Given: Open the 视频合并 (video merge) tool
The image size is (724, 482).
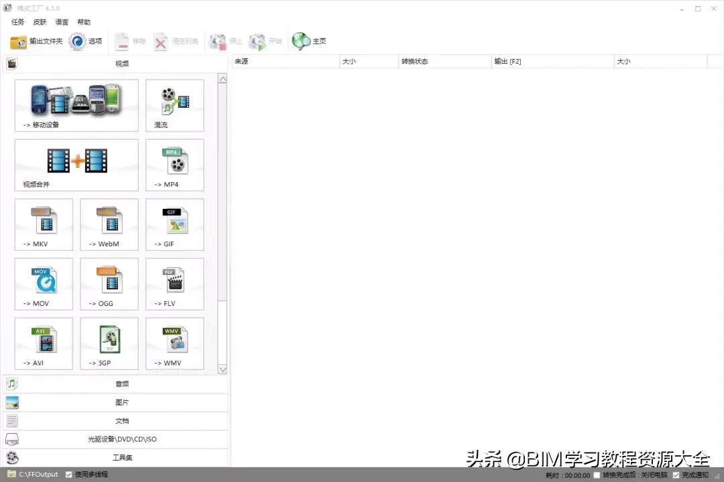Looking at the screenshot, I should click(x=76, y=165).
